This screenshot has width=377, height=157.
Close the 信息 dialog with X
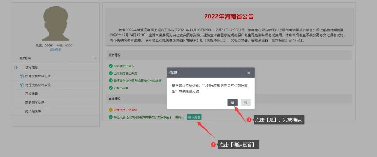(249, 73)
